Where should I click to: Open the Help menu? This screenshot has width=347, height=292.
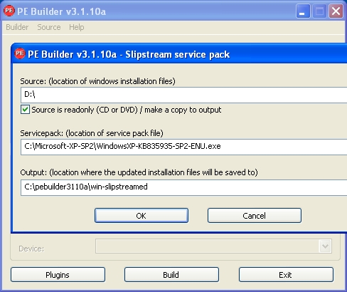77,27
